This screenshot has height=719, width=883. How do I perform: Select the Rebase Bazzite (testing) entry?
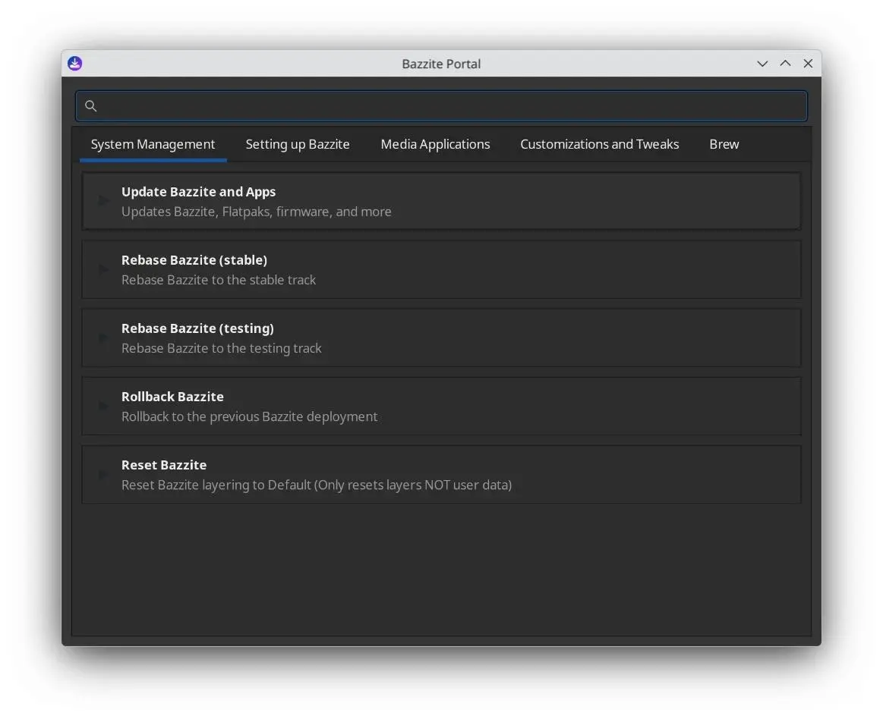[442, 338]
